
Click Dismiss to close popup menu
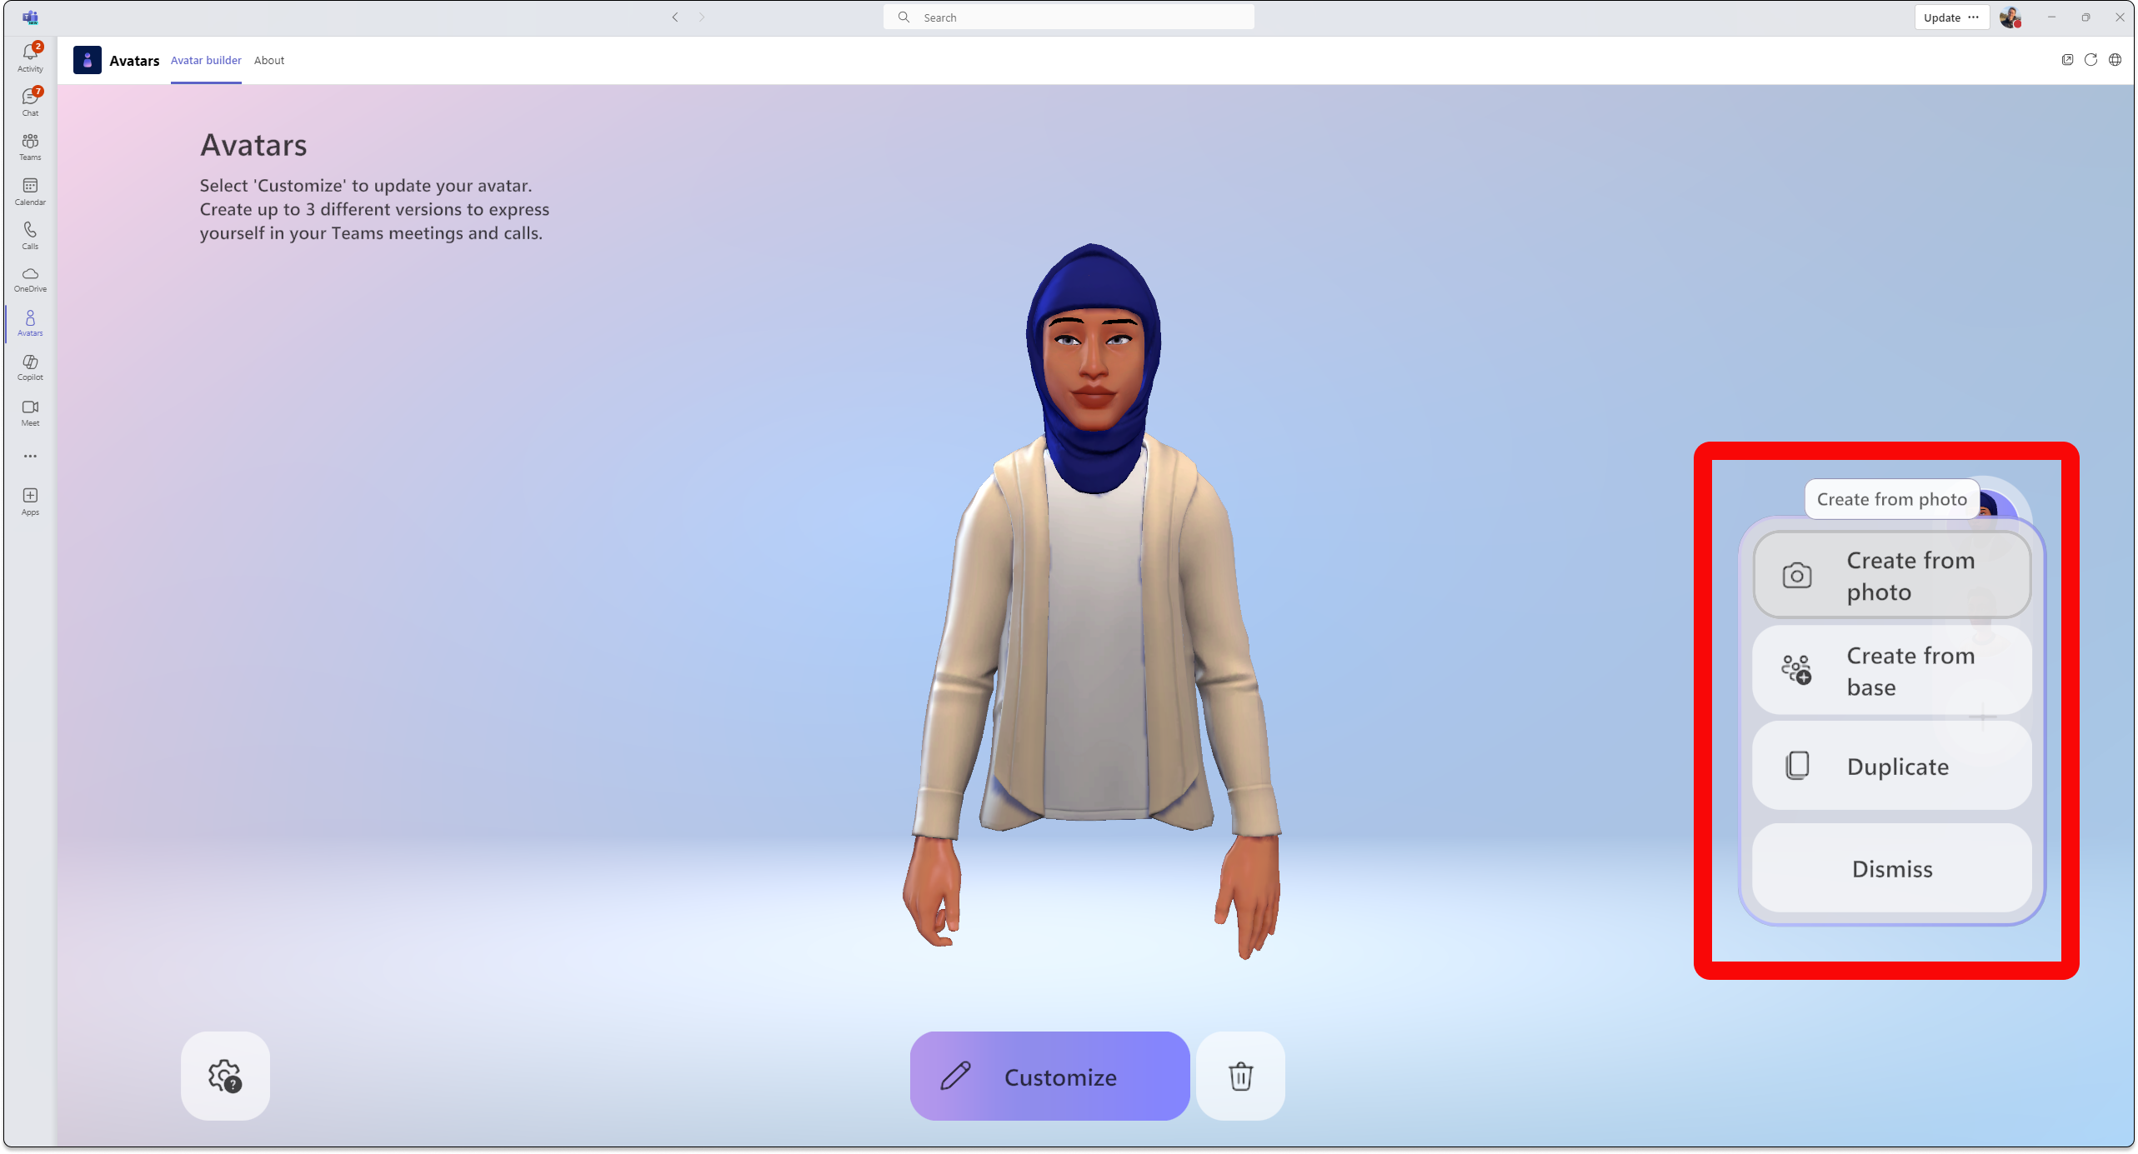pos(1890,868)
